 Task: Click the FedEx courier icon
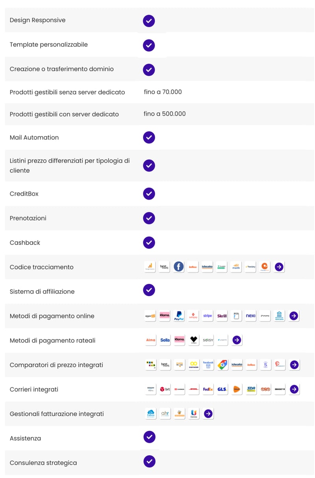point(208,389)
